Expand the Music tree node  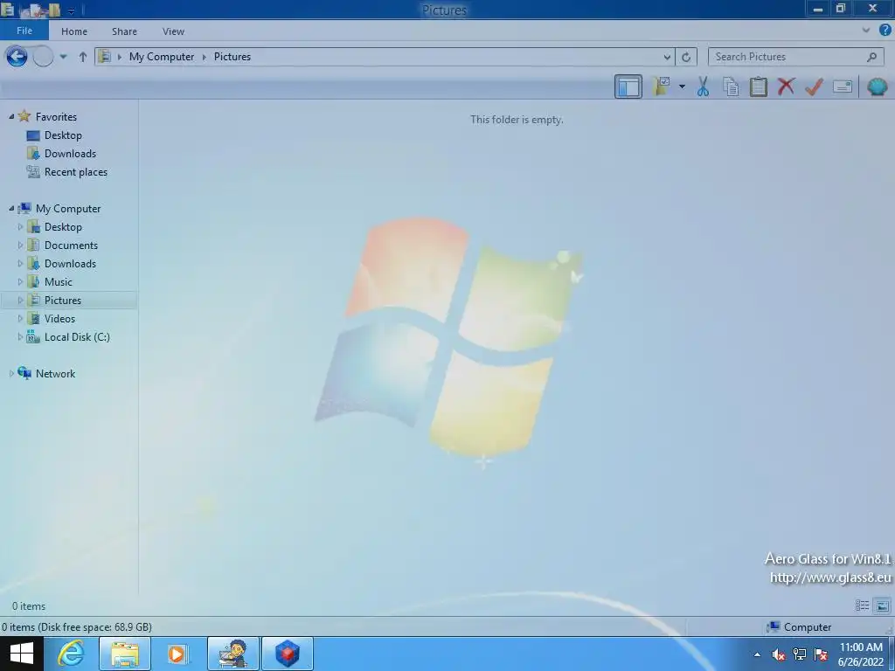click(20, 281)
